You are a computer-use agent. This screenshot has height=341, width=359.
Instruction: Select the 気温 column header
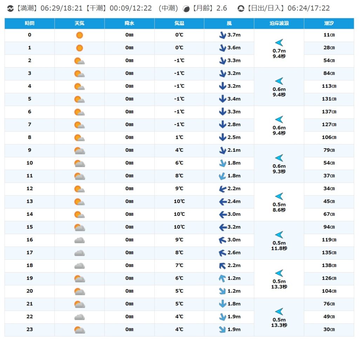pos(179,23)
